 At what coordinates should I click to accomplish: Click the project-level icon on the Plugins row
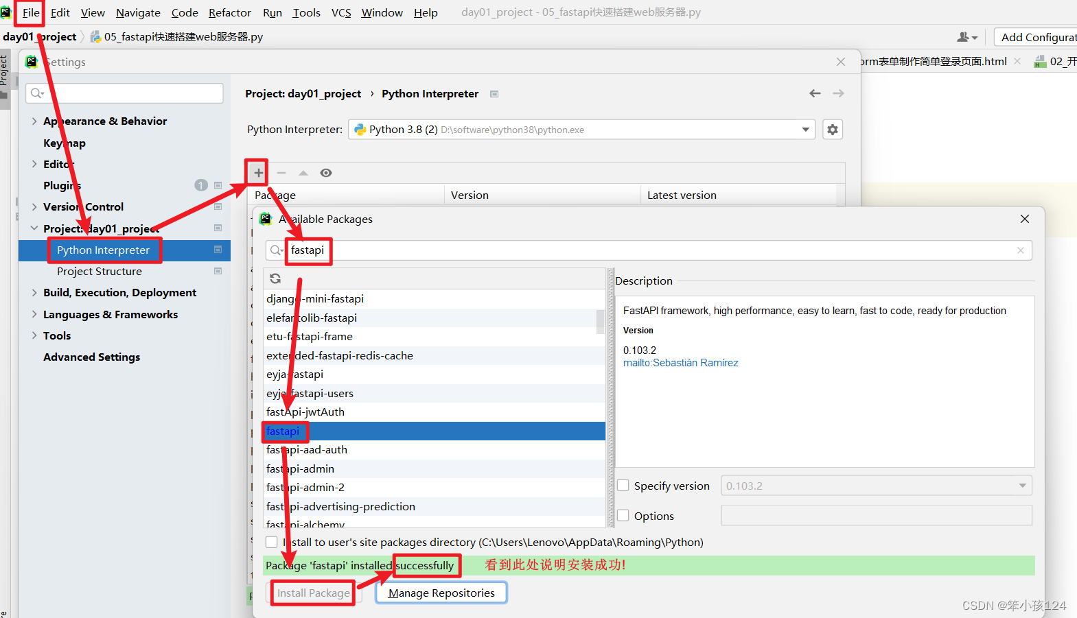[x=218, y=185]
